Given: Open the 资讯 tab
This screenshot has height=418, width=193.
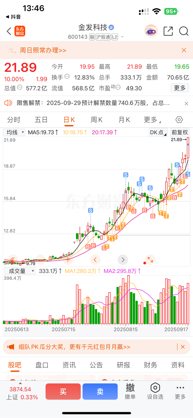Looking at the screenshot, I should coord(69,365).
